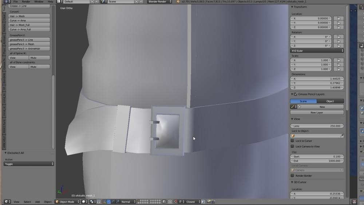Open the File menu

pyautogui.click(x=16, y=1)
